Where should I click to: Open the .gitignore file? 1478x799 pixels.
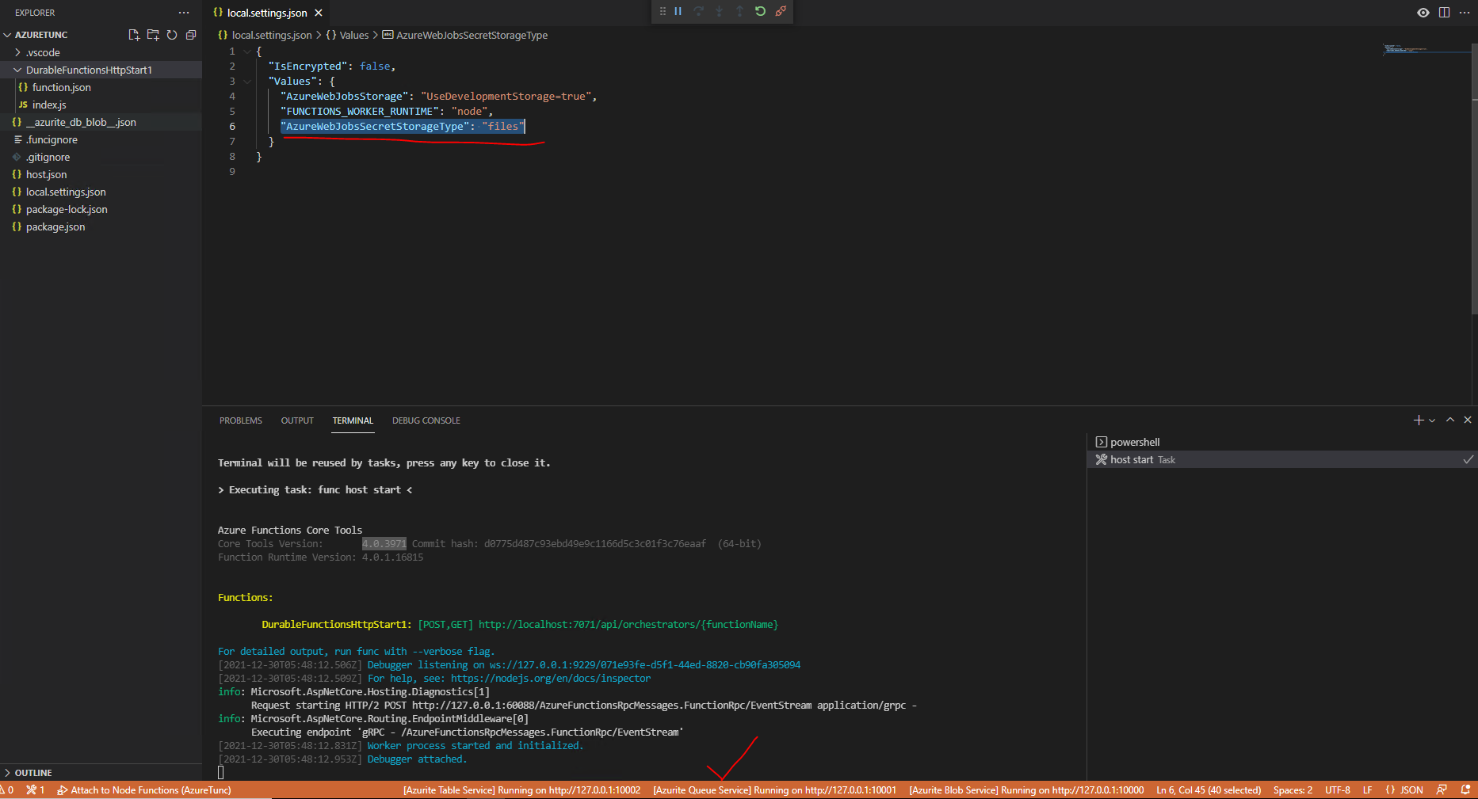(101, 157)
